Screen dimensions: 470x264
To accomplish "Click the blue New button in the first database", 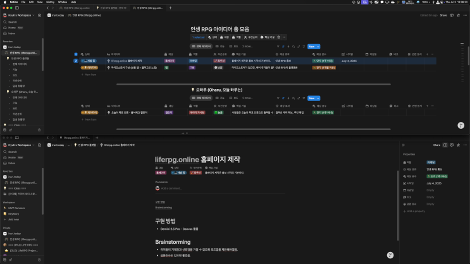I will 312,47.
